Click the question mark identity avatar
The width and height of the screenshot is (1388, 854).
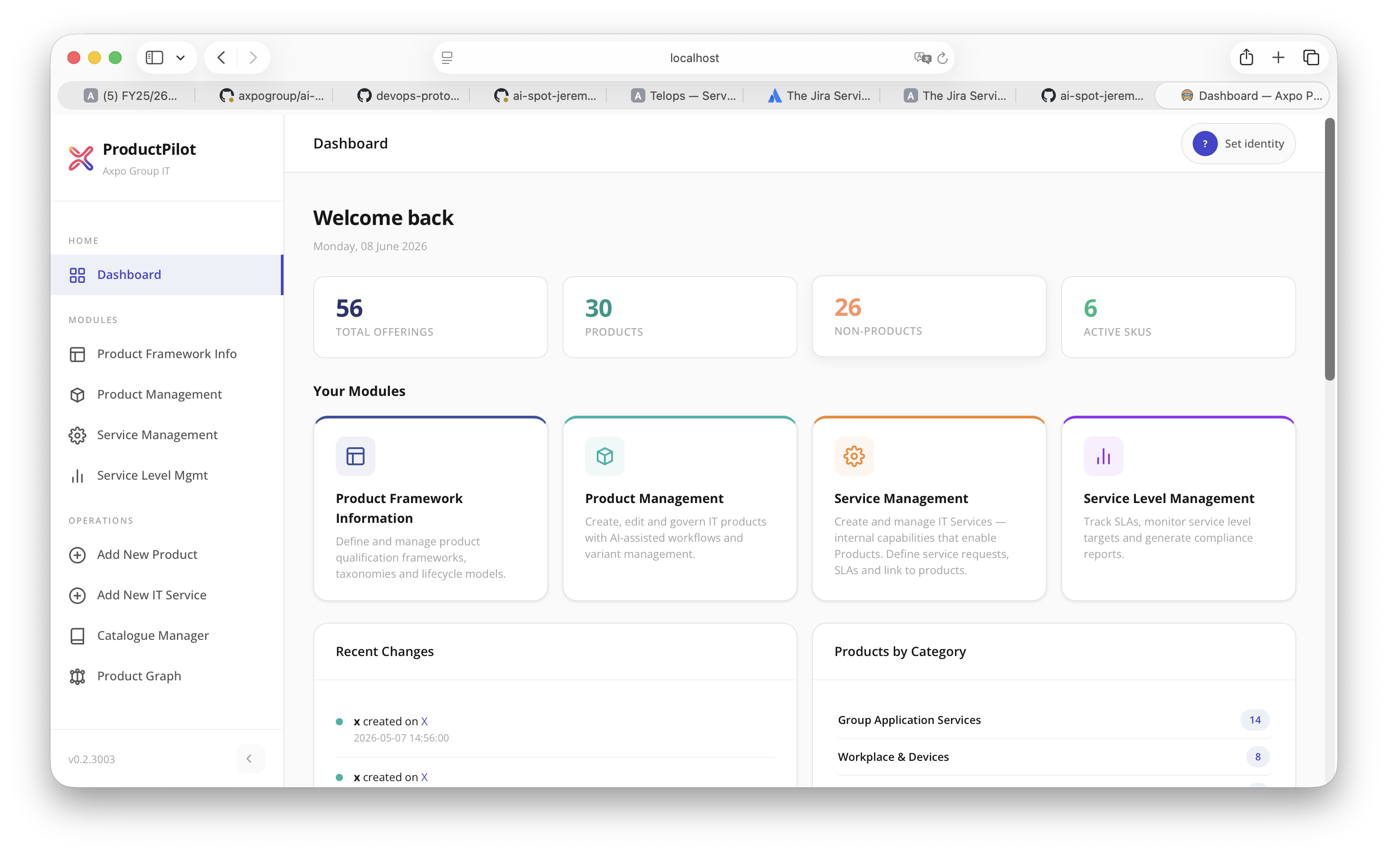tap(1204, 144)
